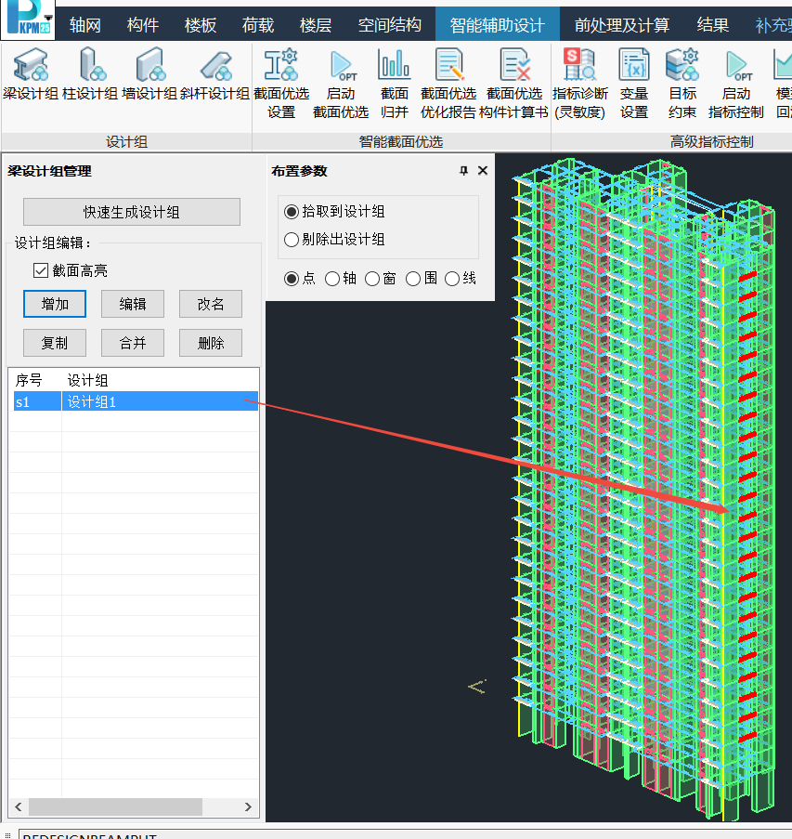Screen dimensions: 792x839
Task: Select the 剔除出设计组 radio option
Action: tap(292, 240)
